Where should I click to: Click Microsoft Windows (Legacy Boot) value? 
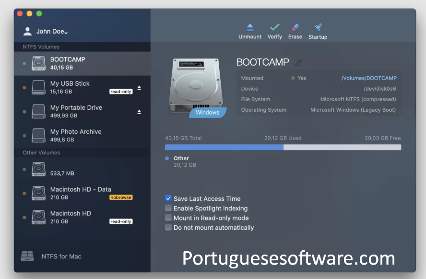(x=353, y=110)
